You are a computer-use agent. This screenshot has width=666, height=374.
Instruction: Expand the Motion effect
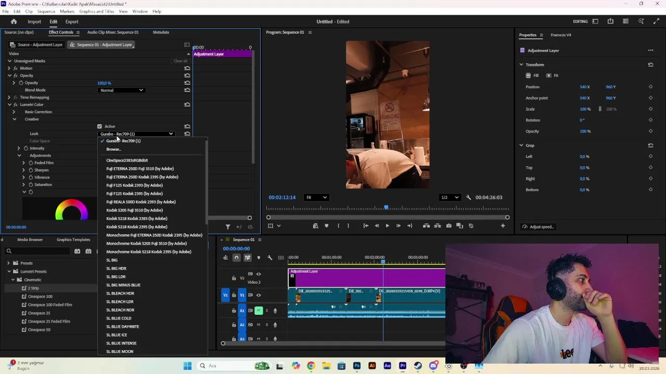(x=9, y=68)
